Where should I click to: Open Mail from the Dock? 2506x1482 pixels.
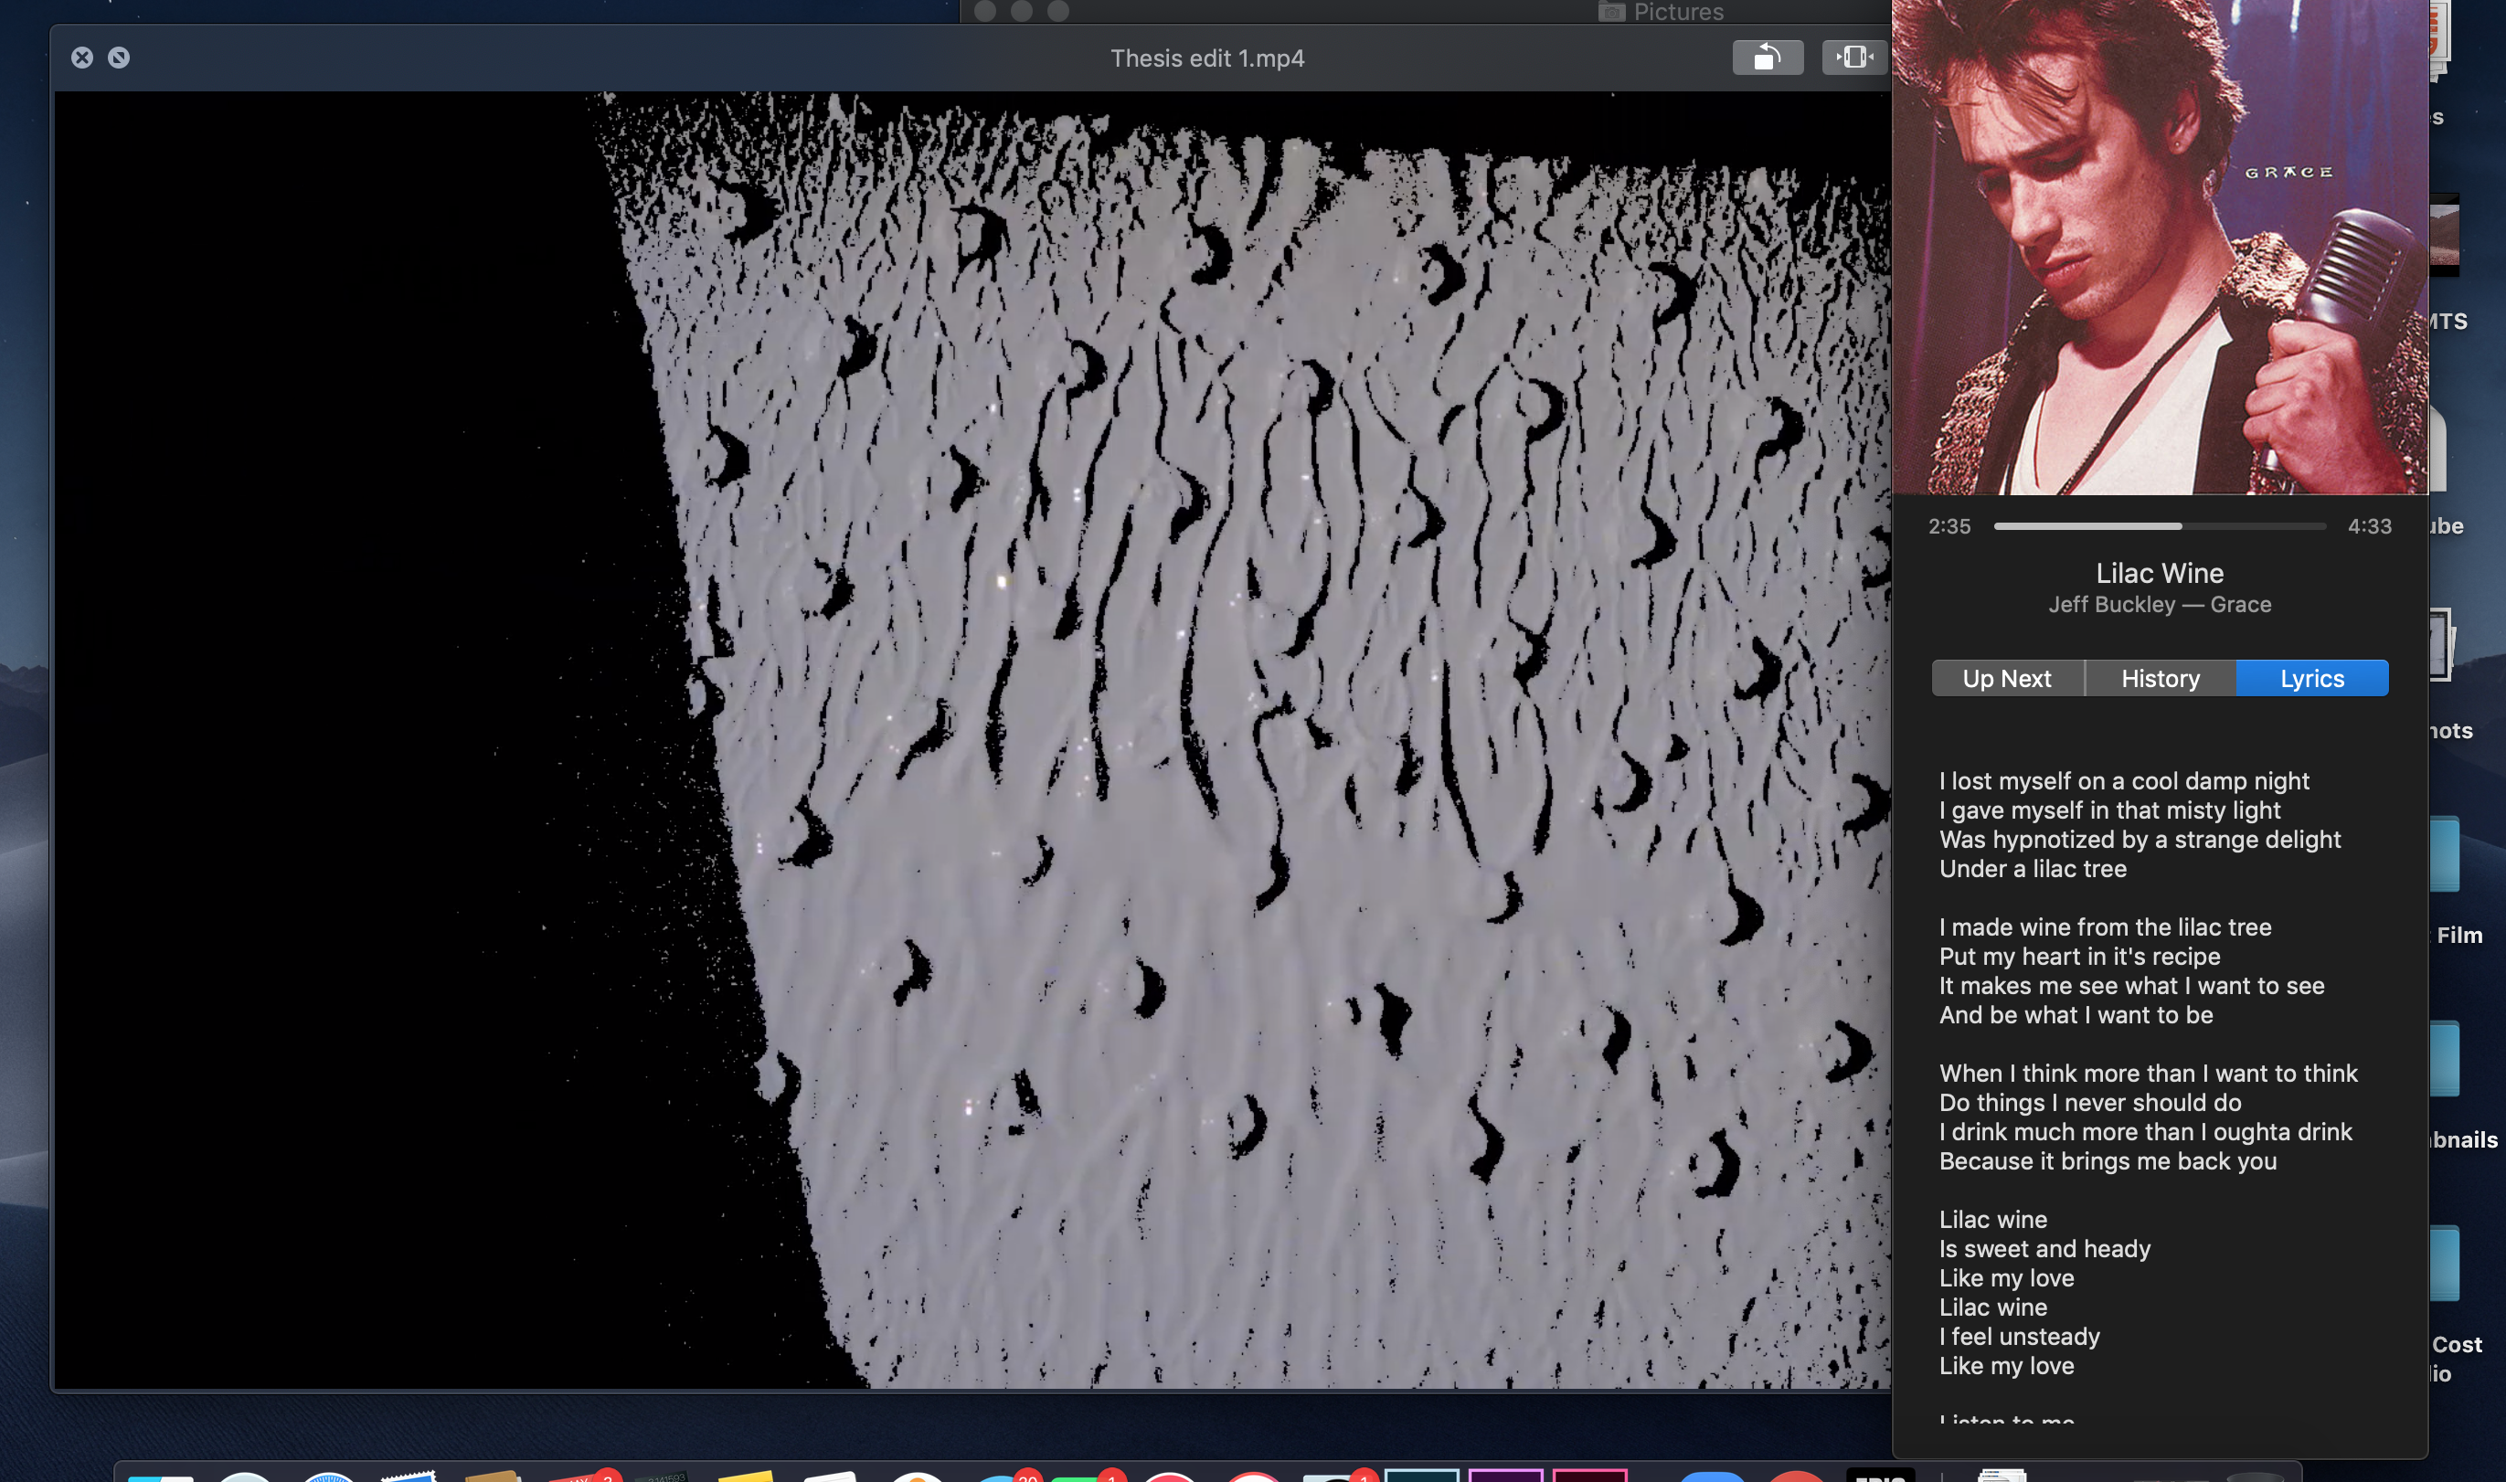[x=409, y=1476]
